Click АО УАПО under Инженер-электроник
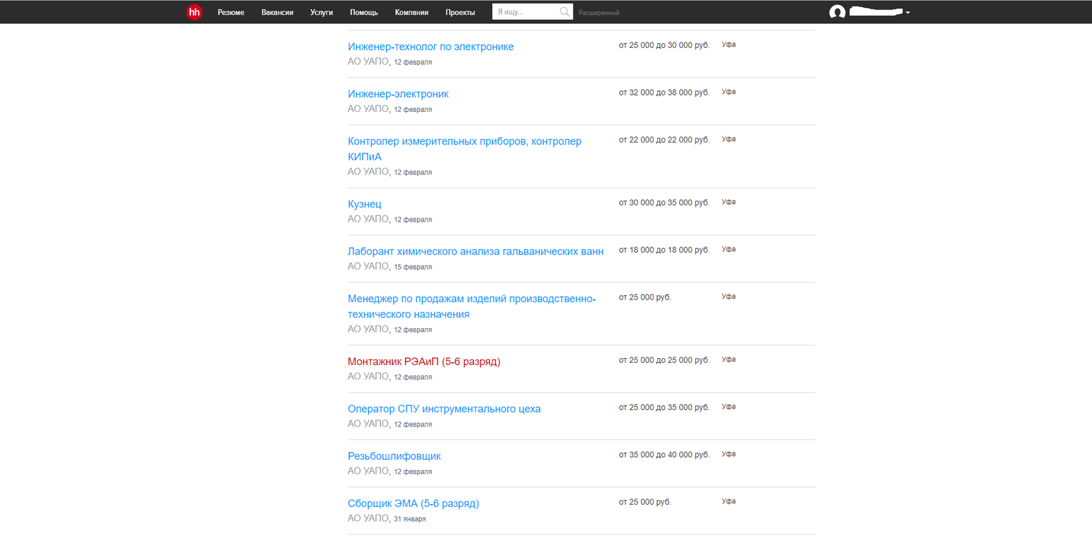Screen dimensions: 1092x541 point(368,108)
